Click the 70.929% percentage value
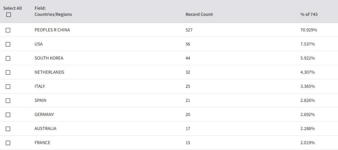This screenshot has width=338, height=150. 309,30
